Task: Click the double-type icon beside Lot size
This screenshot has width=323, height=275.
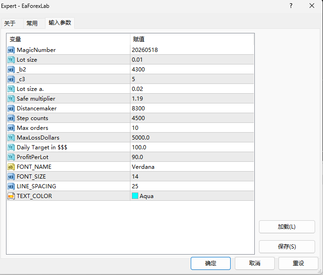Action: click(11, 60)
